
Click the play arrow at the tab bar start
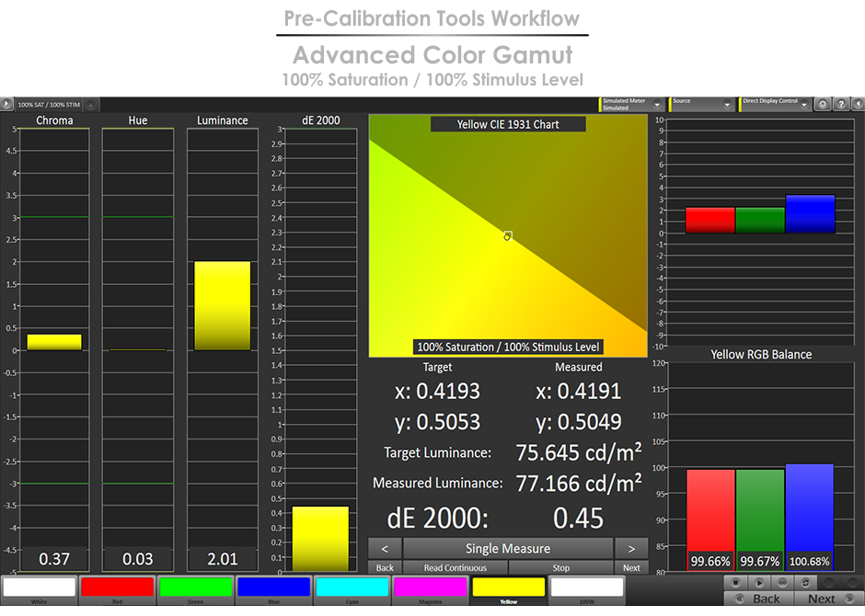tap(6, 104)
